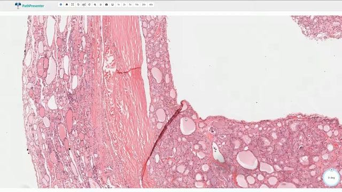Click the home view icon
The image size is (342, 192).
pyautogui.click(x=67, y=5)
